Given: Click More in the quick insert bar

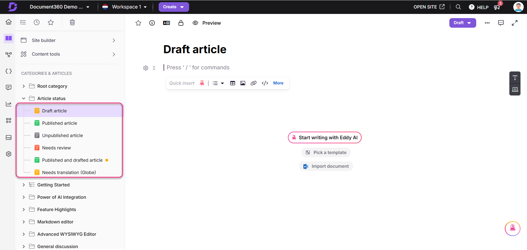Looking at the screenshot, I should (278, 83).
